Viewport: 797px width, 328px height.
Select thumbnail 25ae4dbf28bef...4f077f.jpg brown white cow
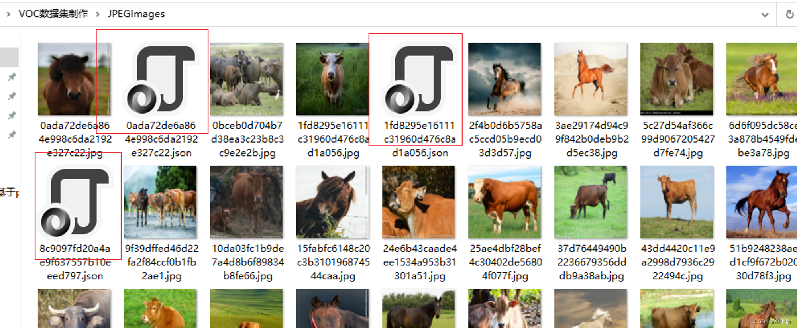pyautogui.click(x=505, y=202)
